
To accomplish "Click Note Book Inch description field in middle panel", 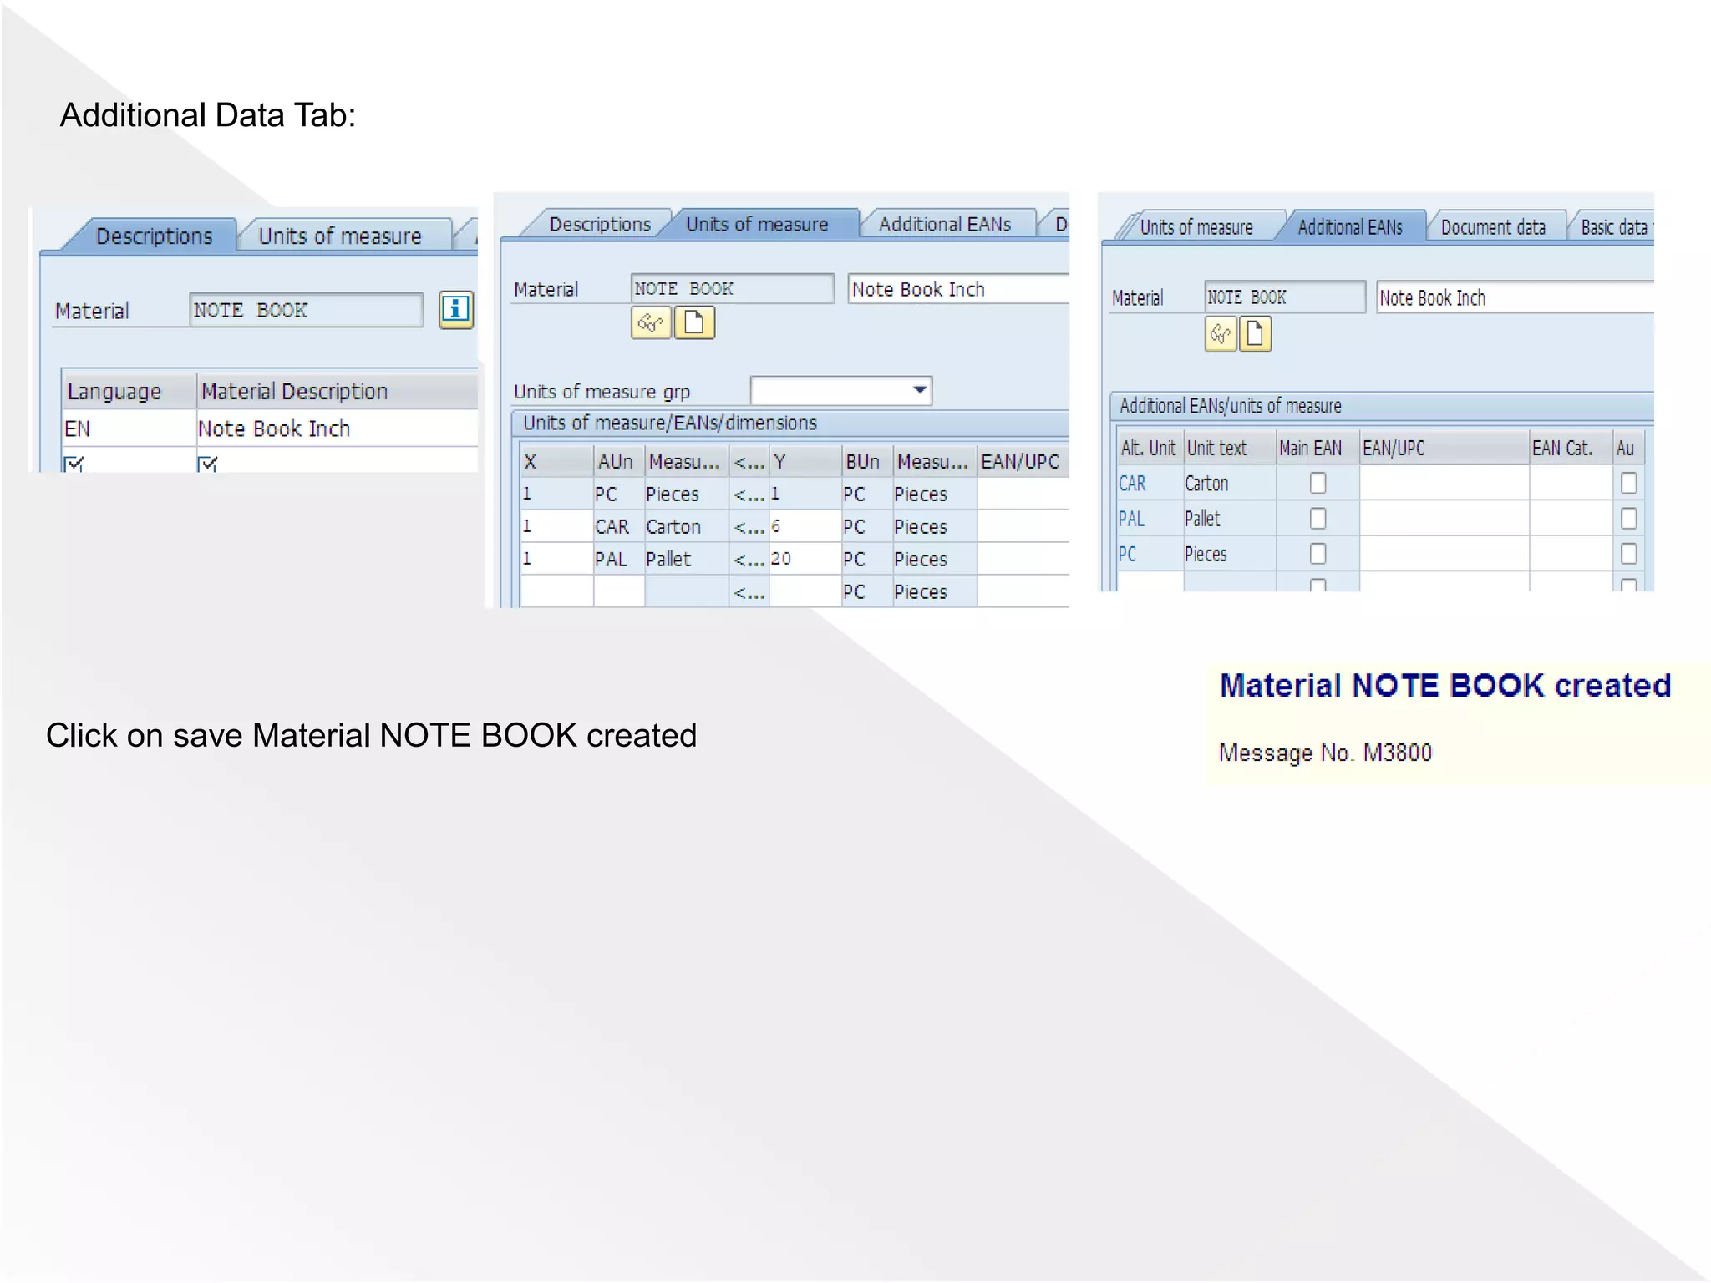I will 958,289.
